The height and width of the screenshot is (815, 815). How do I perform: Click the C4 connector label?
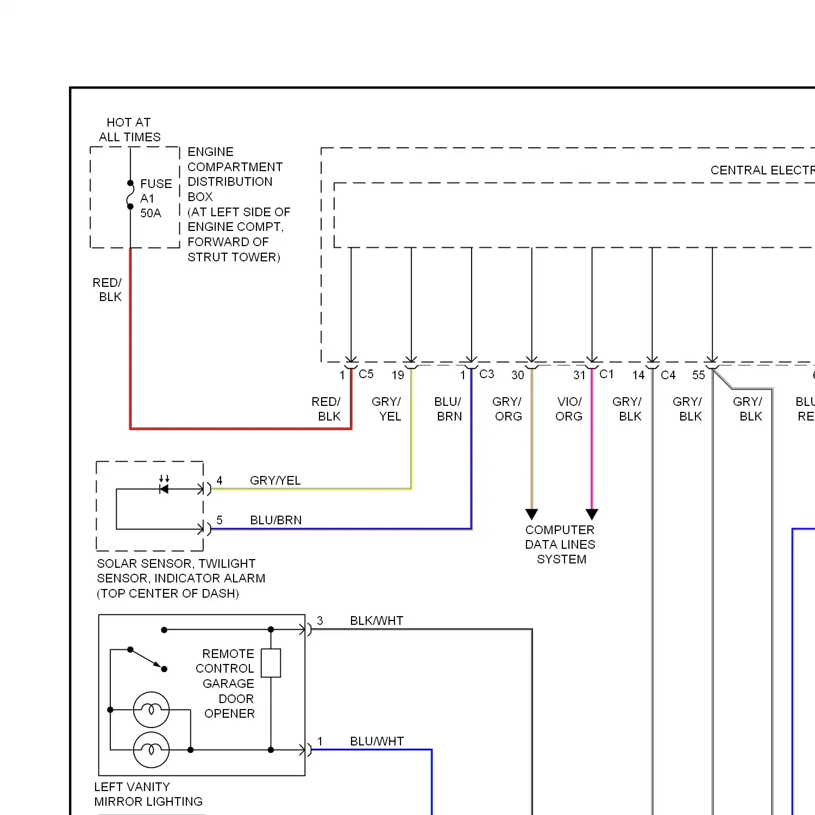(668, 375)
